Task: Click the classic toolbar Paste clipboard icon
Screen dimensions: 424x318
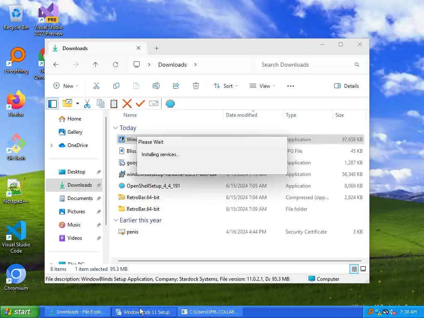Action: point(114,104)
